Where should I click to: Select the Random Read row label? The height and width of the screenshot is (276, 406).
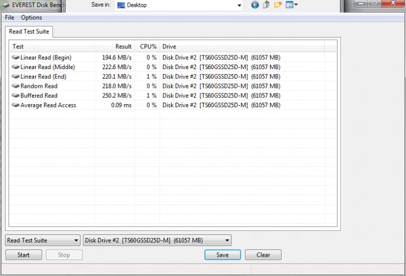(39, 86)
